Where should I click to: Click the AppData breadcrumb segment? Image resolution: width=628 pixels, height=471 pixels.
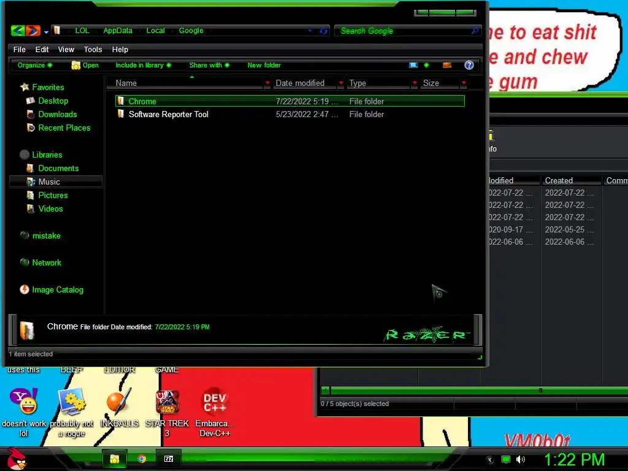(118, 31)
